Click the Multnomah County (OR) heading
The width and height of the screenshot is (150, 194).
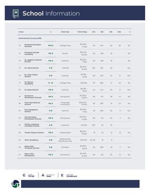point(30,38)
